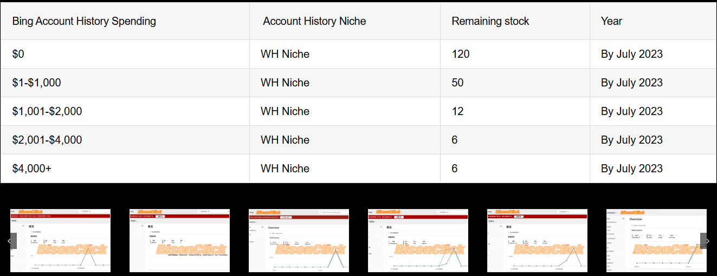The image size is (717, 276).
Task: Click the stock value '120'
Action: [x=461, y=54]
